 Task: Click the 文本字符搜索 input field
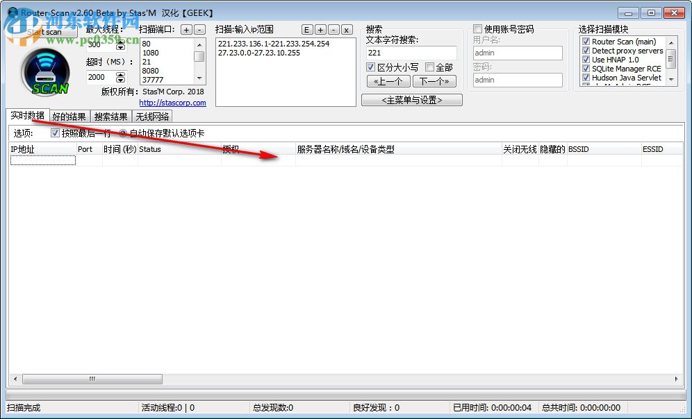tap(411, 52)
